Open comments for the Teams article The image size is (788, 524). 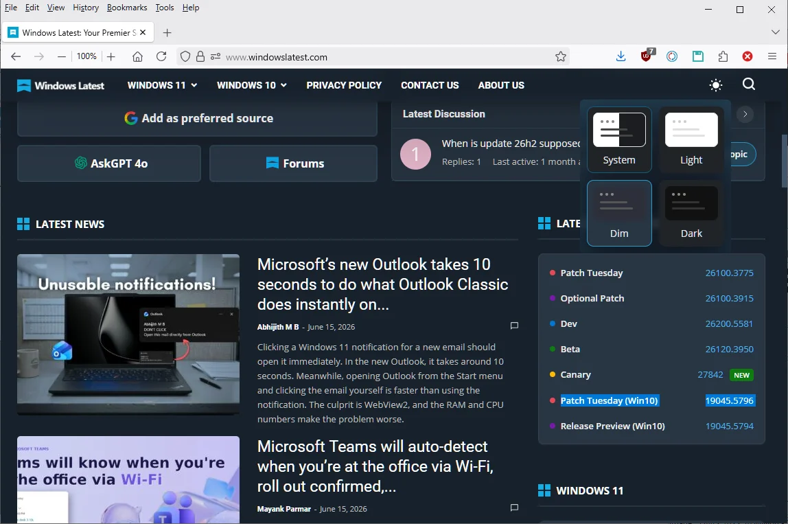[x=514, y=508]
